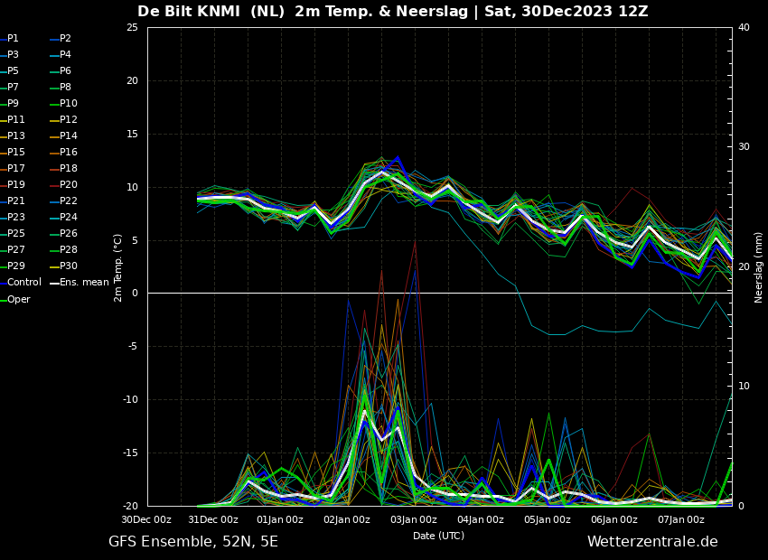This screenshot has height=560, width=768.
Task: Select the P20 legend label
Action: (x=69, y=184)
